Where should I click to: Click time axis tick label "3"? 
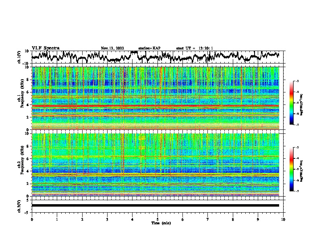(107, 219)
